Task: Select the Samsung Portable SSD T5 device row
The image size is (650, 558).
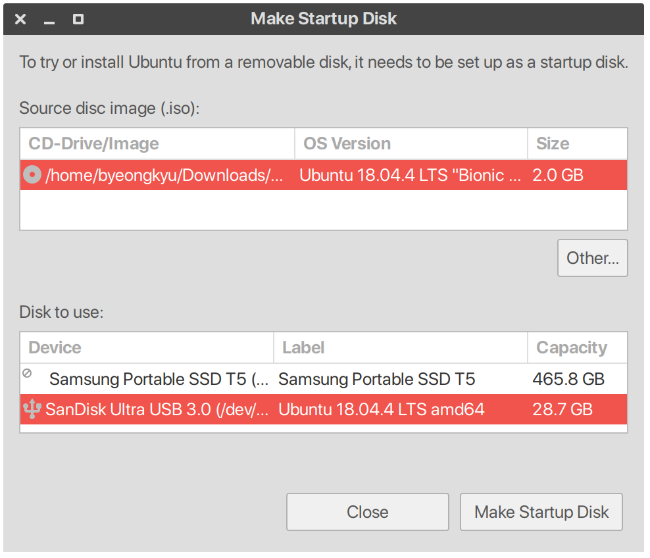Action: click(159, 379)
